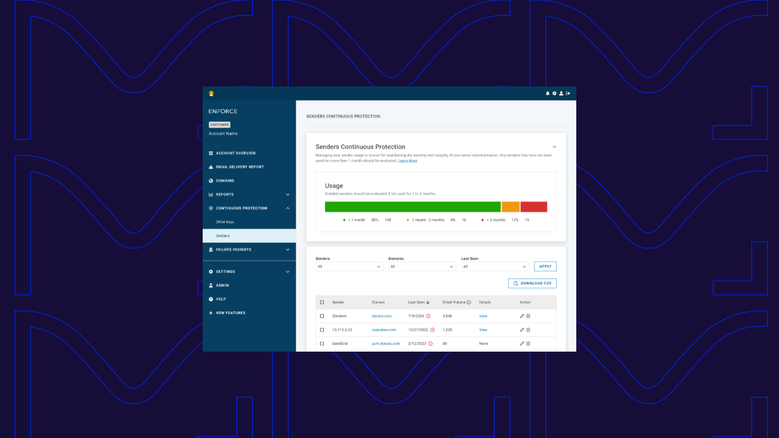Click the delete trash icon for SendGrid
Screen dimensions: 779x438
pyautogui.click(x=528, y=343)
